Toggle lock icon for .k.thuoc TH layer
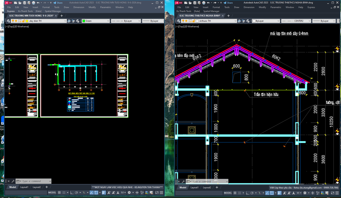This screenshot has width=341, height=198. [194, 21]
